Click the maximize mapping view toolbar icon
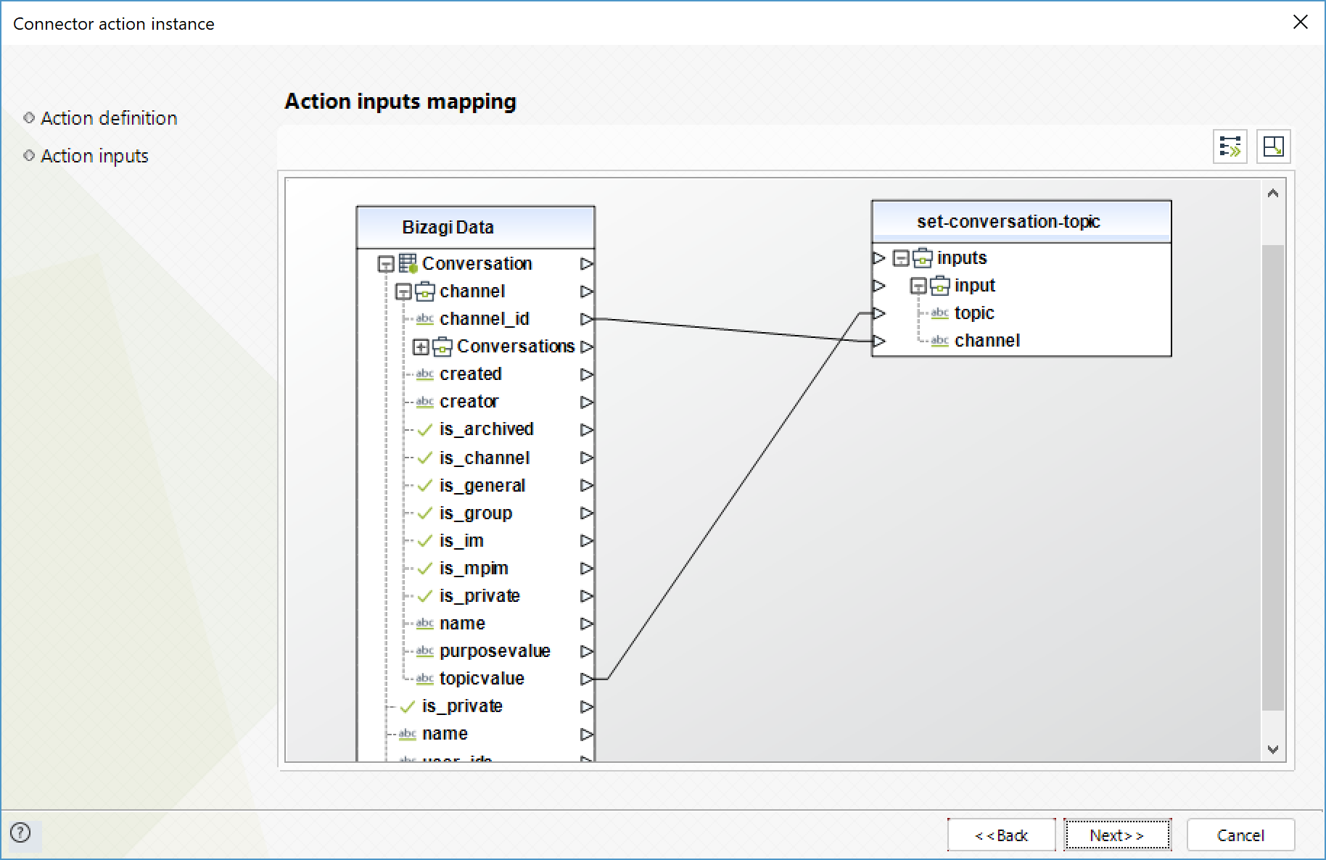This screenshot has width=1326, height=860. pos(1273,146)
